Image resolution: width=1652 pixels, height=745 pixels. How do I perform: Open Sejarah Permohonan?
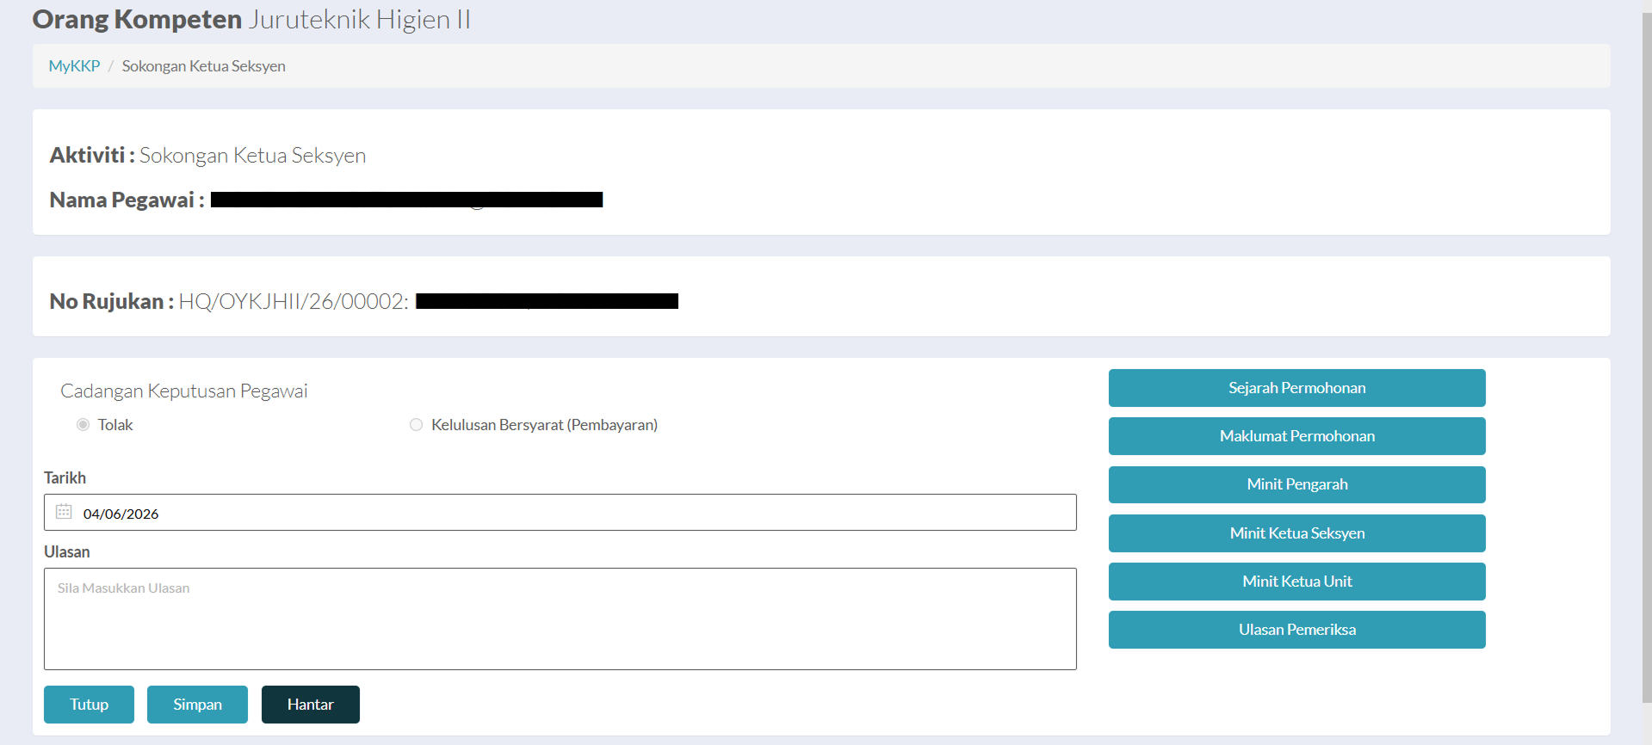coord(1297,388)
